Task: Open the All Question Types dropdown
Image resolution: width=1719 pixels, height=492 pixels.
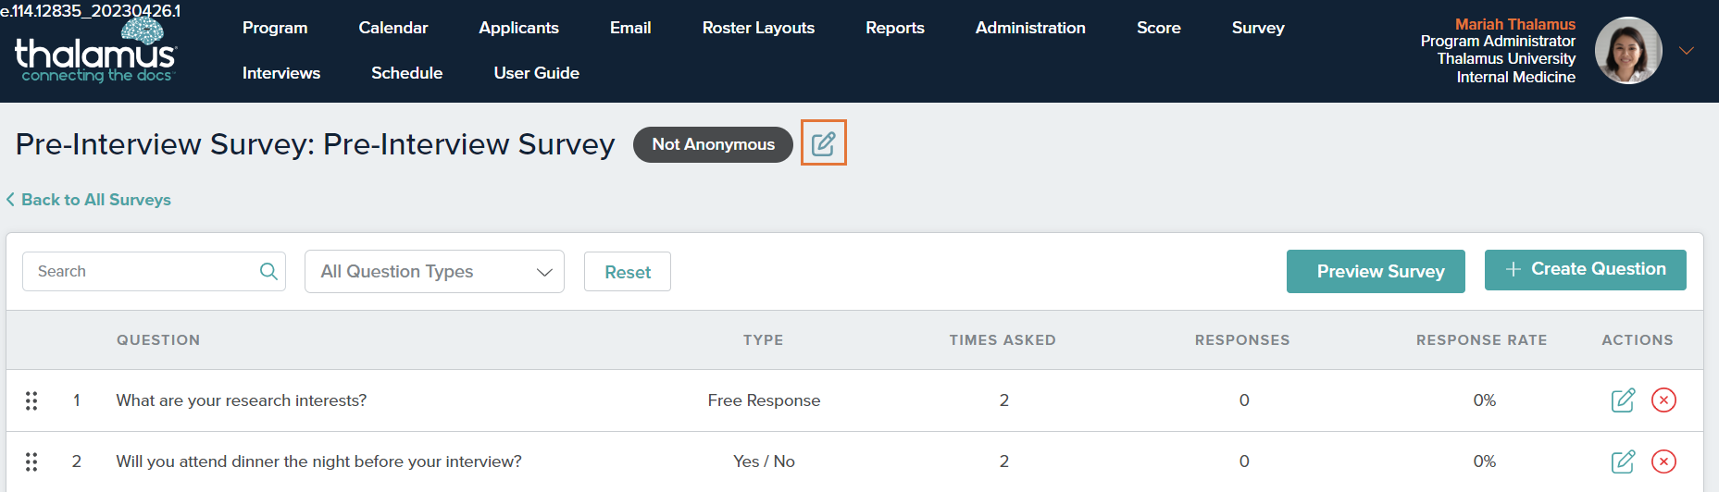Action: 434,271
